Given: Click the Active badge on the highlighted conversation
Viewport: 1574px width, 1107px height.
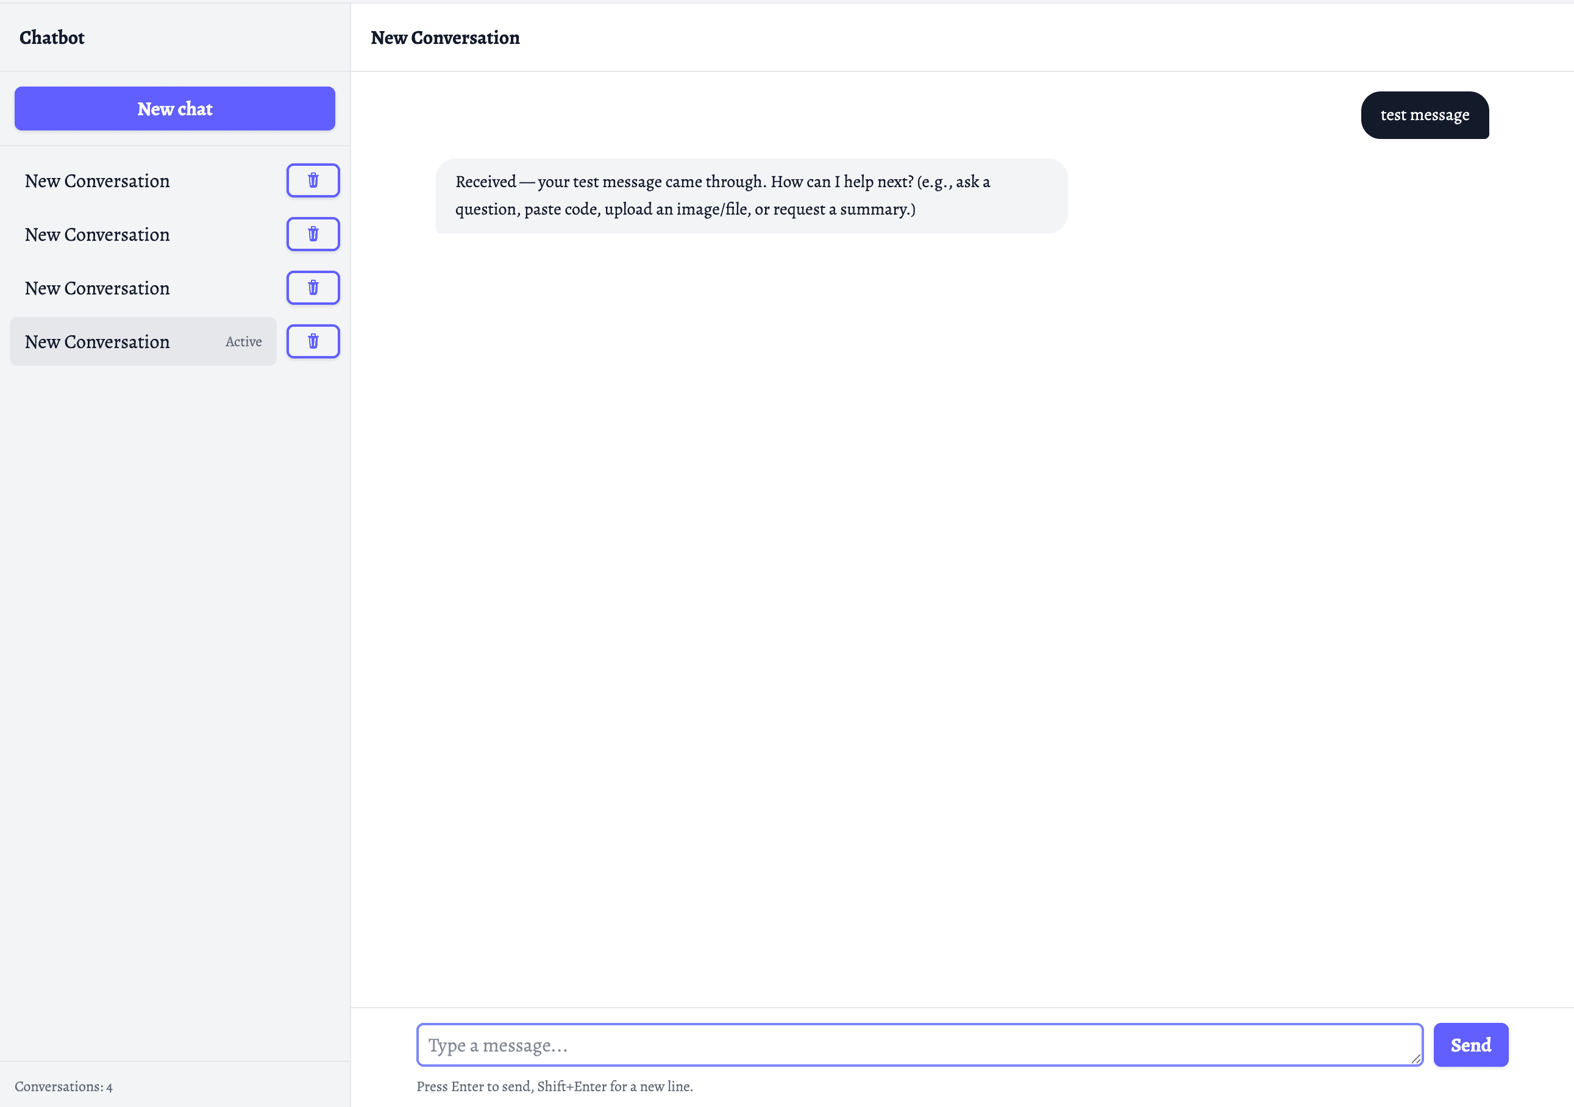Looking at the screenshot, I should 243,341.
